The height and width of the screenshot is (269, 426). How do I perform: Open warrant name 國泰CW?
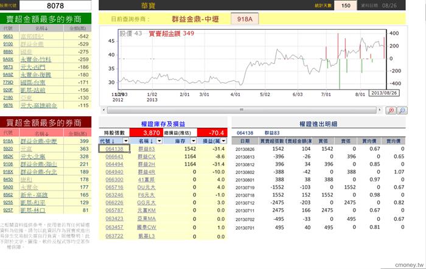[147, 227]
